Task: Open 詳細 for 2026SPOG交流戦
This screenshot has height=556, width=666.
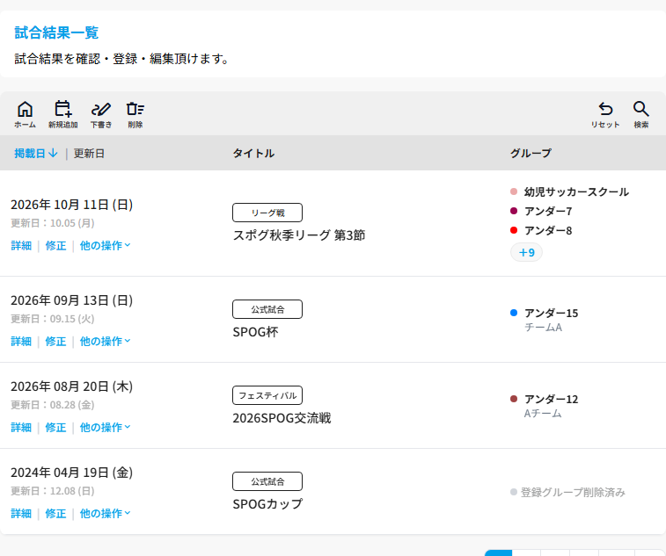Action: tap(21, 428)
